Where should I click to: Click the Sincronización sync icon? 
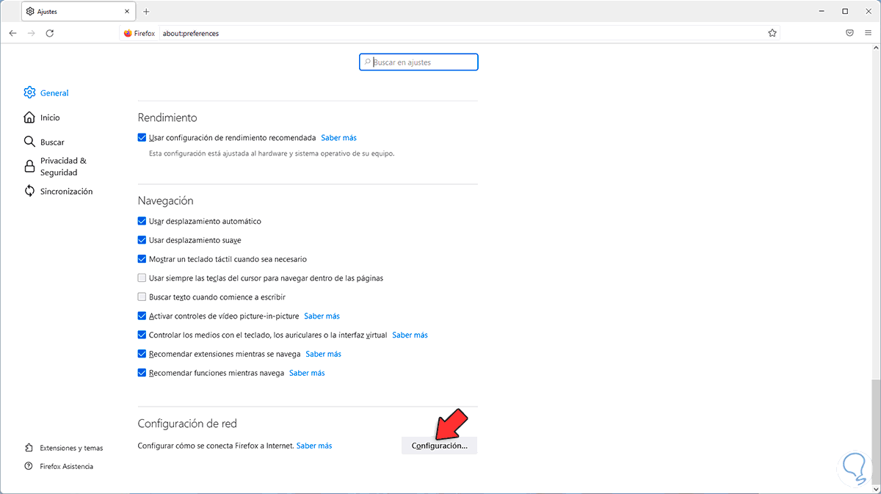(x=29, y=191)
